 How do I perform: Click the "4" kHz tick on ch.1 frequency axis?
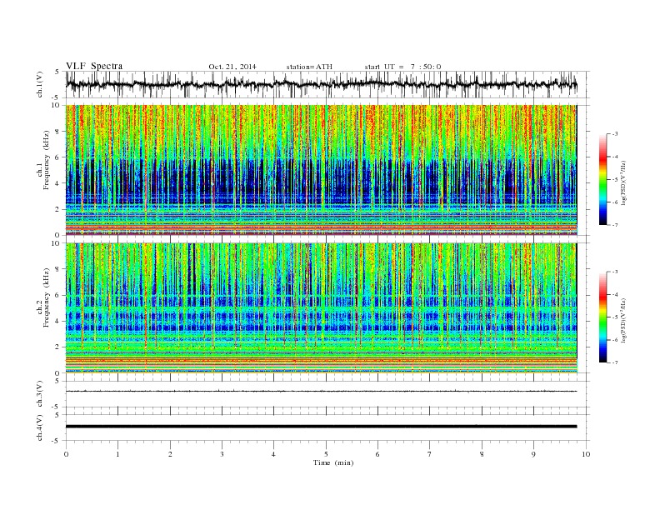(59, 183)
